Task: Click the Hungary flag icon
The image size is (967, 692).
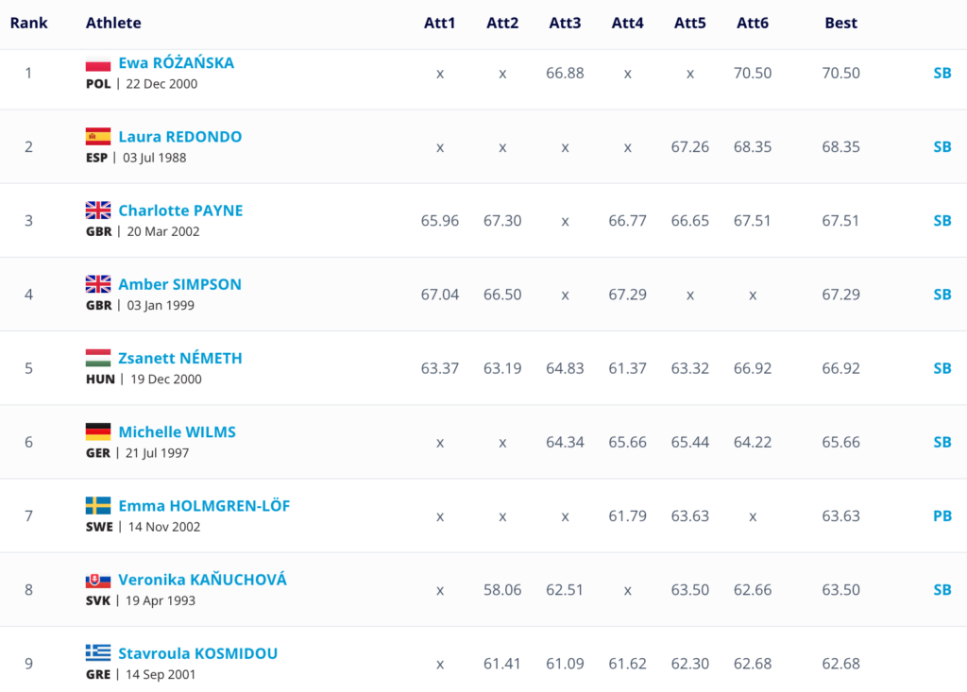Action: [98, 358]
